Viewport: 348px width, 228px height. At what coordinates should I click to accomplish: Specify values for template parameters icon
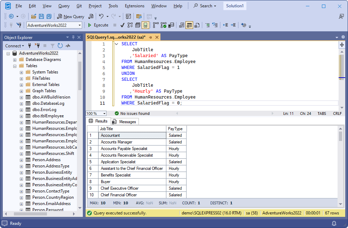tap(244, 25)
